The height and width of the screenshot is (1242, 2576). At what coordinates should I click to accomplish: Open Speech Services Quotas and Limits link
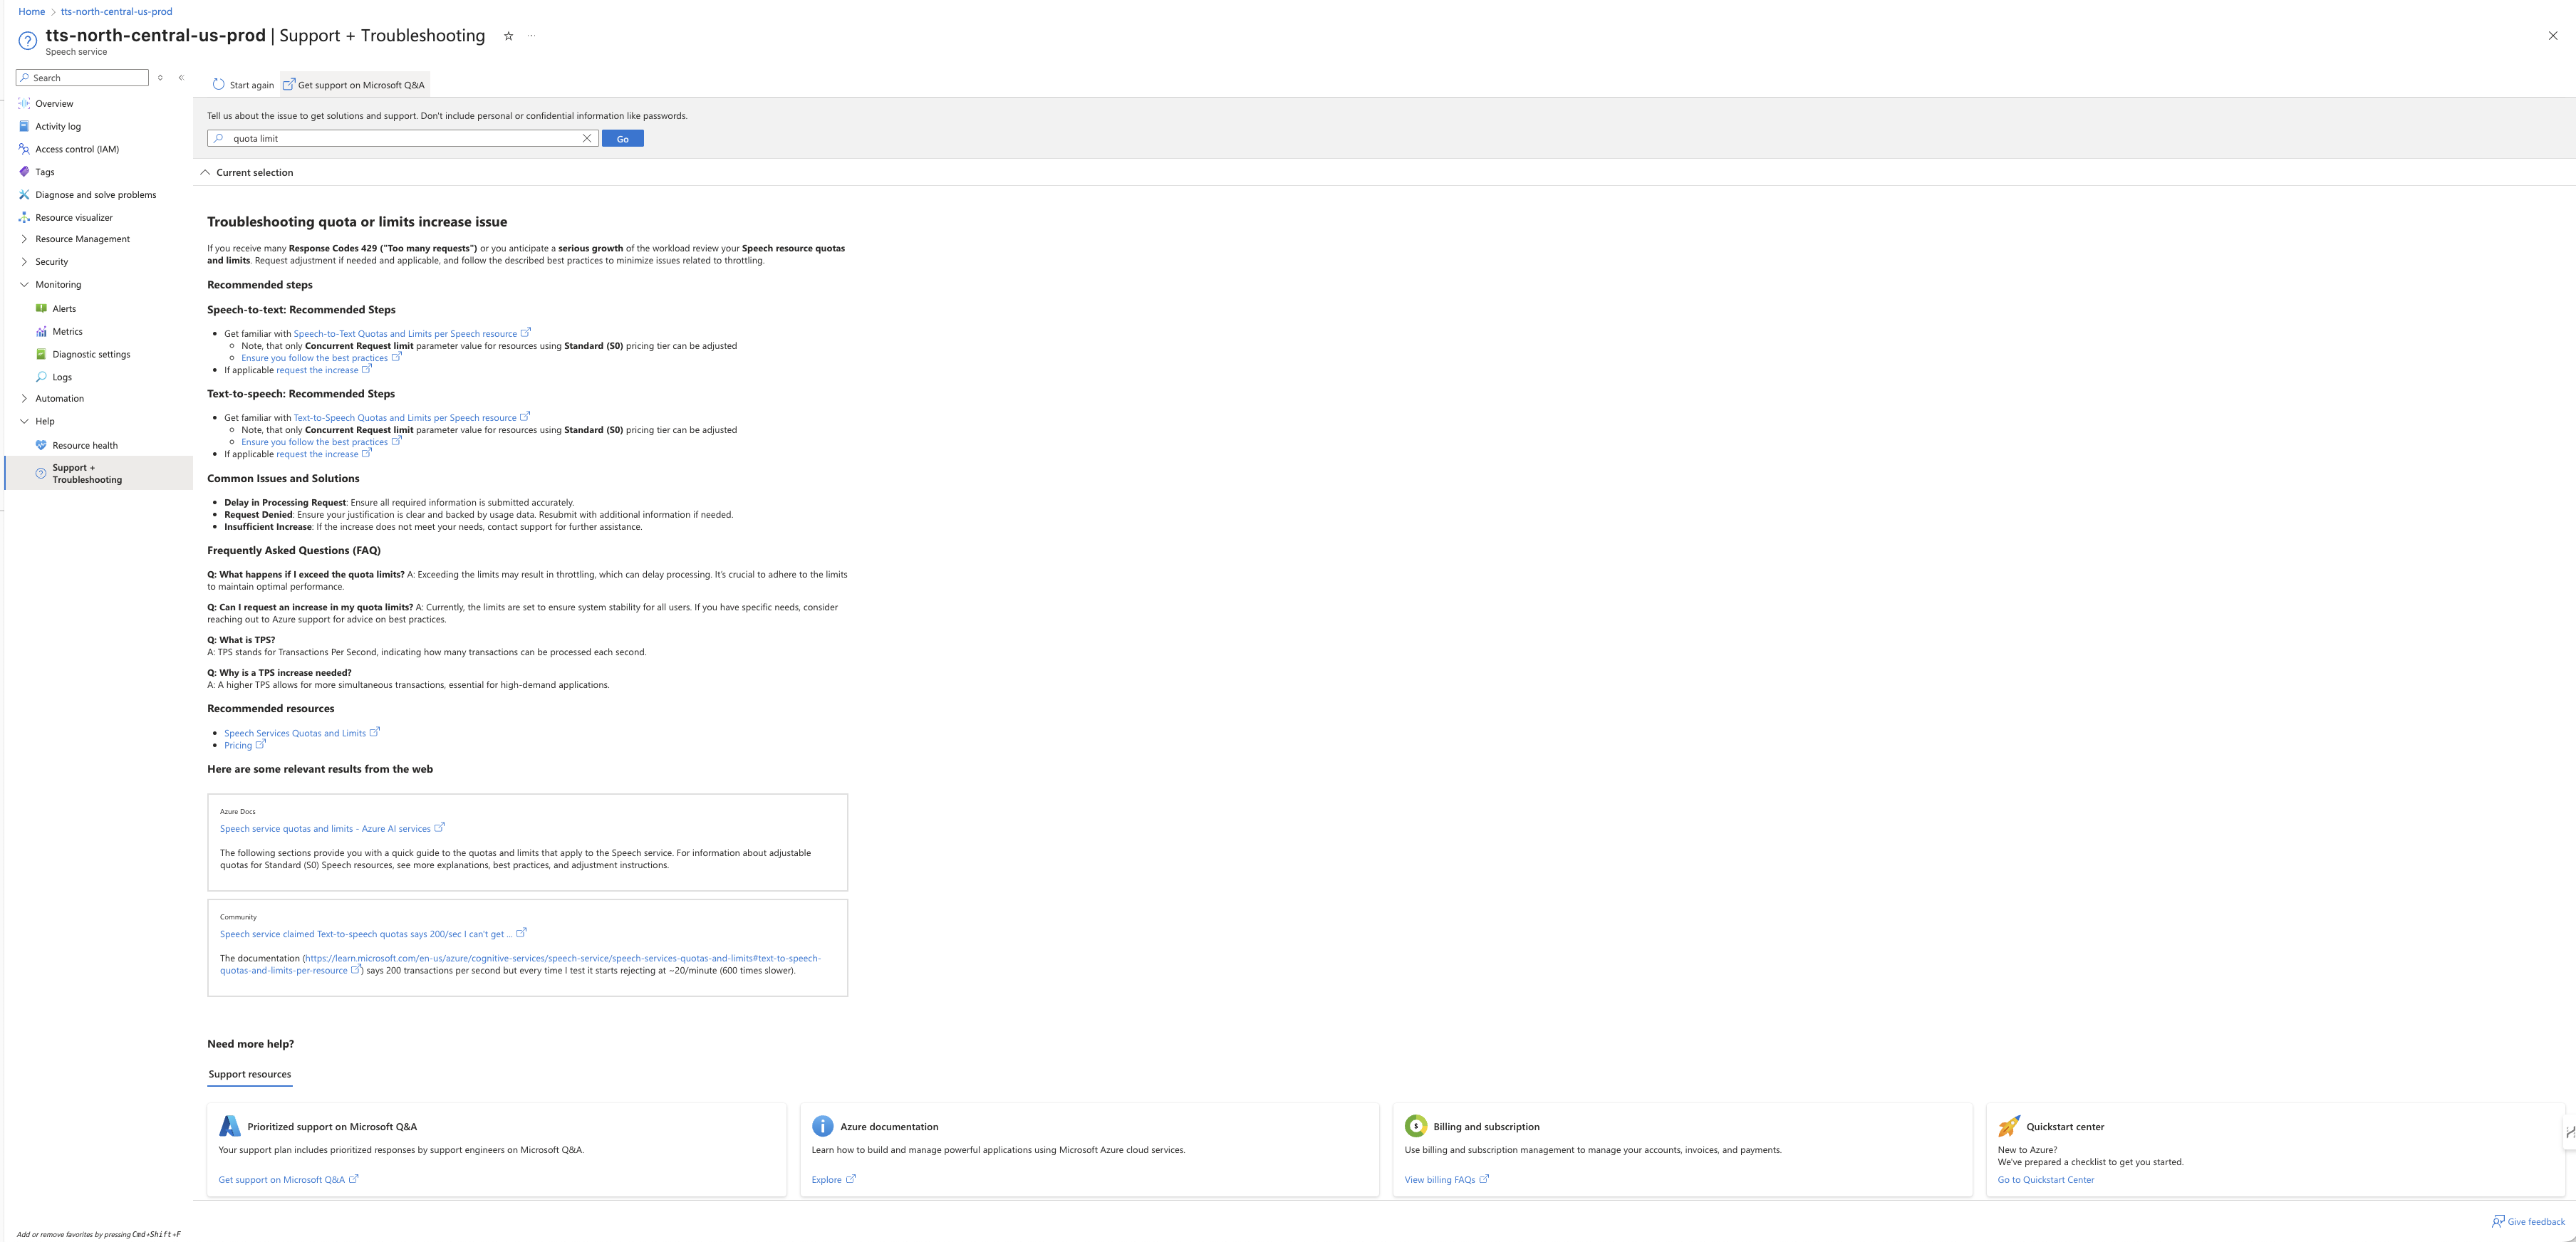pyautogui.click(x=295, y=733)
